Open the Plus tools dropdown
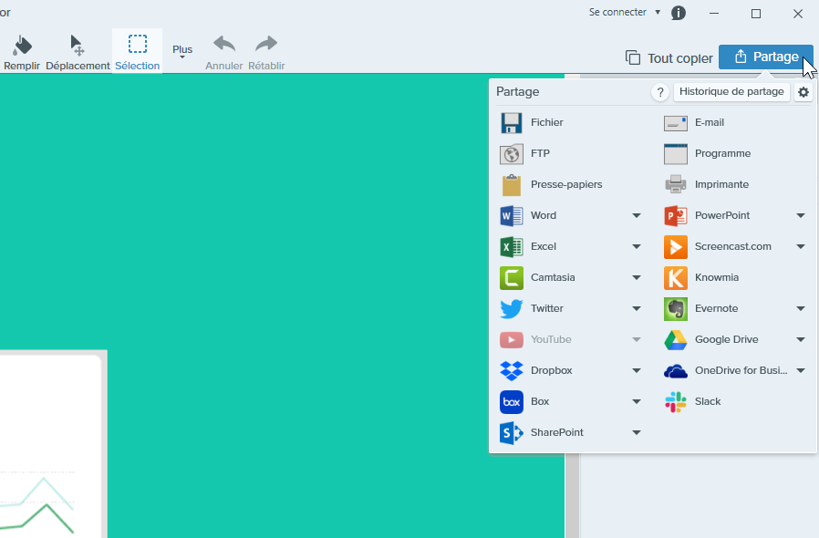Viewport: 819px width, 538px height. pos(182,51)
